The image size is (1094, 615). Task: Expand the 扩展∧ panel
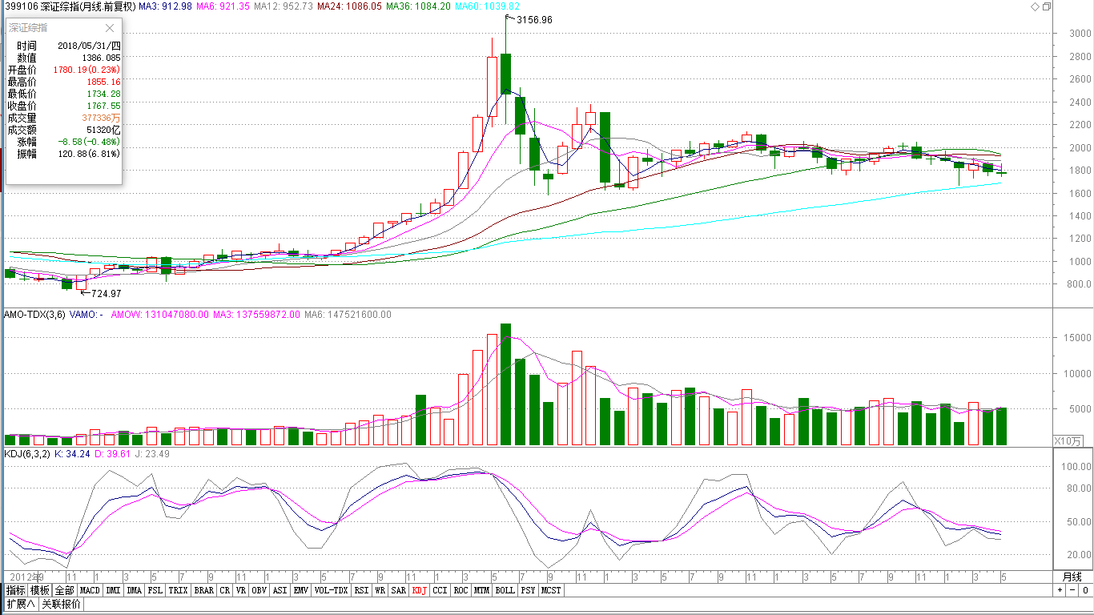click(21, 604)
